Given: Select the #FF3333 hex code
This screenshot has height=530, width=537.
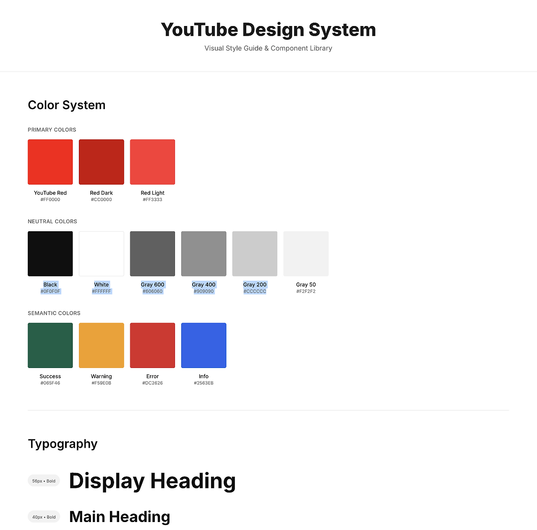Looking at the screenshot, I should tap(153, 200).
